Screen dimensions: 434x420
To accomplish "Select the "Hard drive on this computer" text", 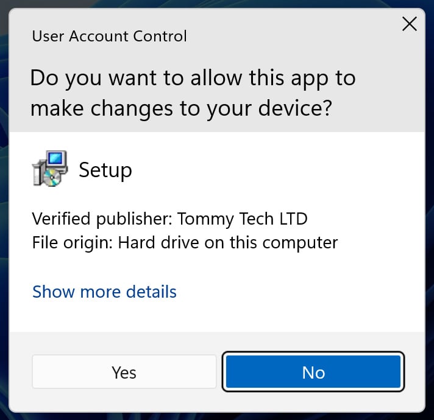I will point(227,243).
